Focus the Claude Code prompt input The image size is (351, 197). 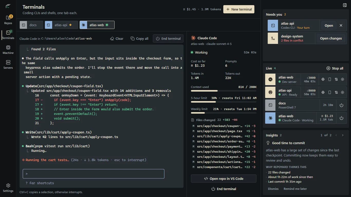pyautogui.click(x=94, y=174)
